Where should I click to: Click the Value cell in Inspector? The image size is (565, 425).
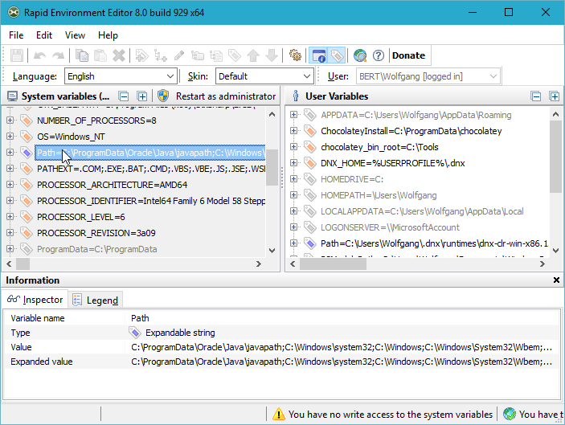click(342, 347)
